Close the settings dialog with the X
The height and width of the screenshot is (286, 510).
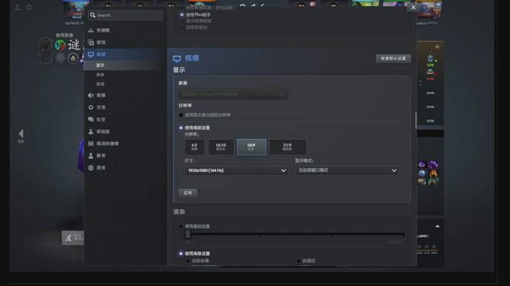[x=413, y=8]
